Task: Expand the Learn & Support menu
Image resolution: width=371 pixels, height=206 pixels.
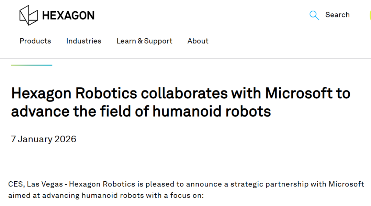Action: [144, 41]
